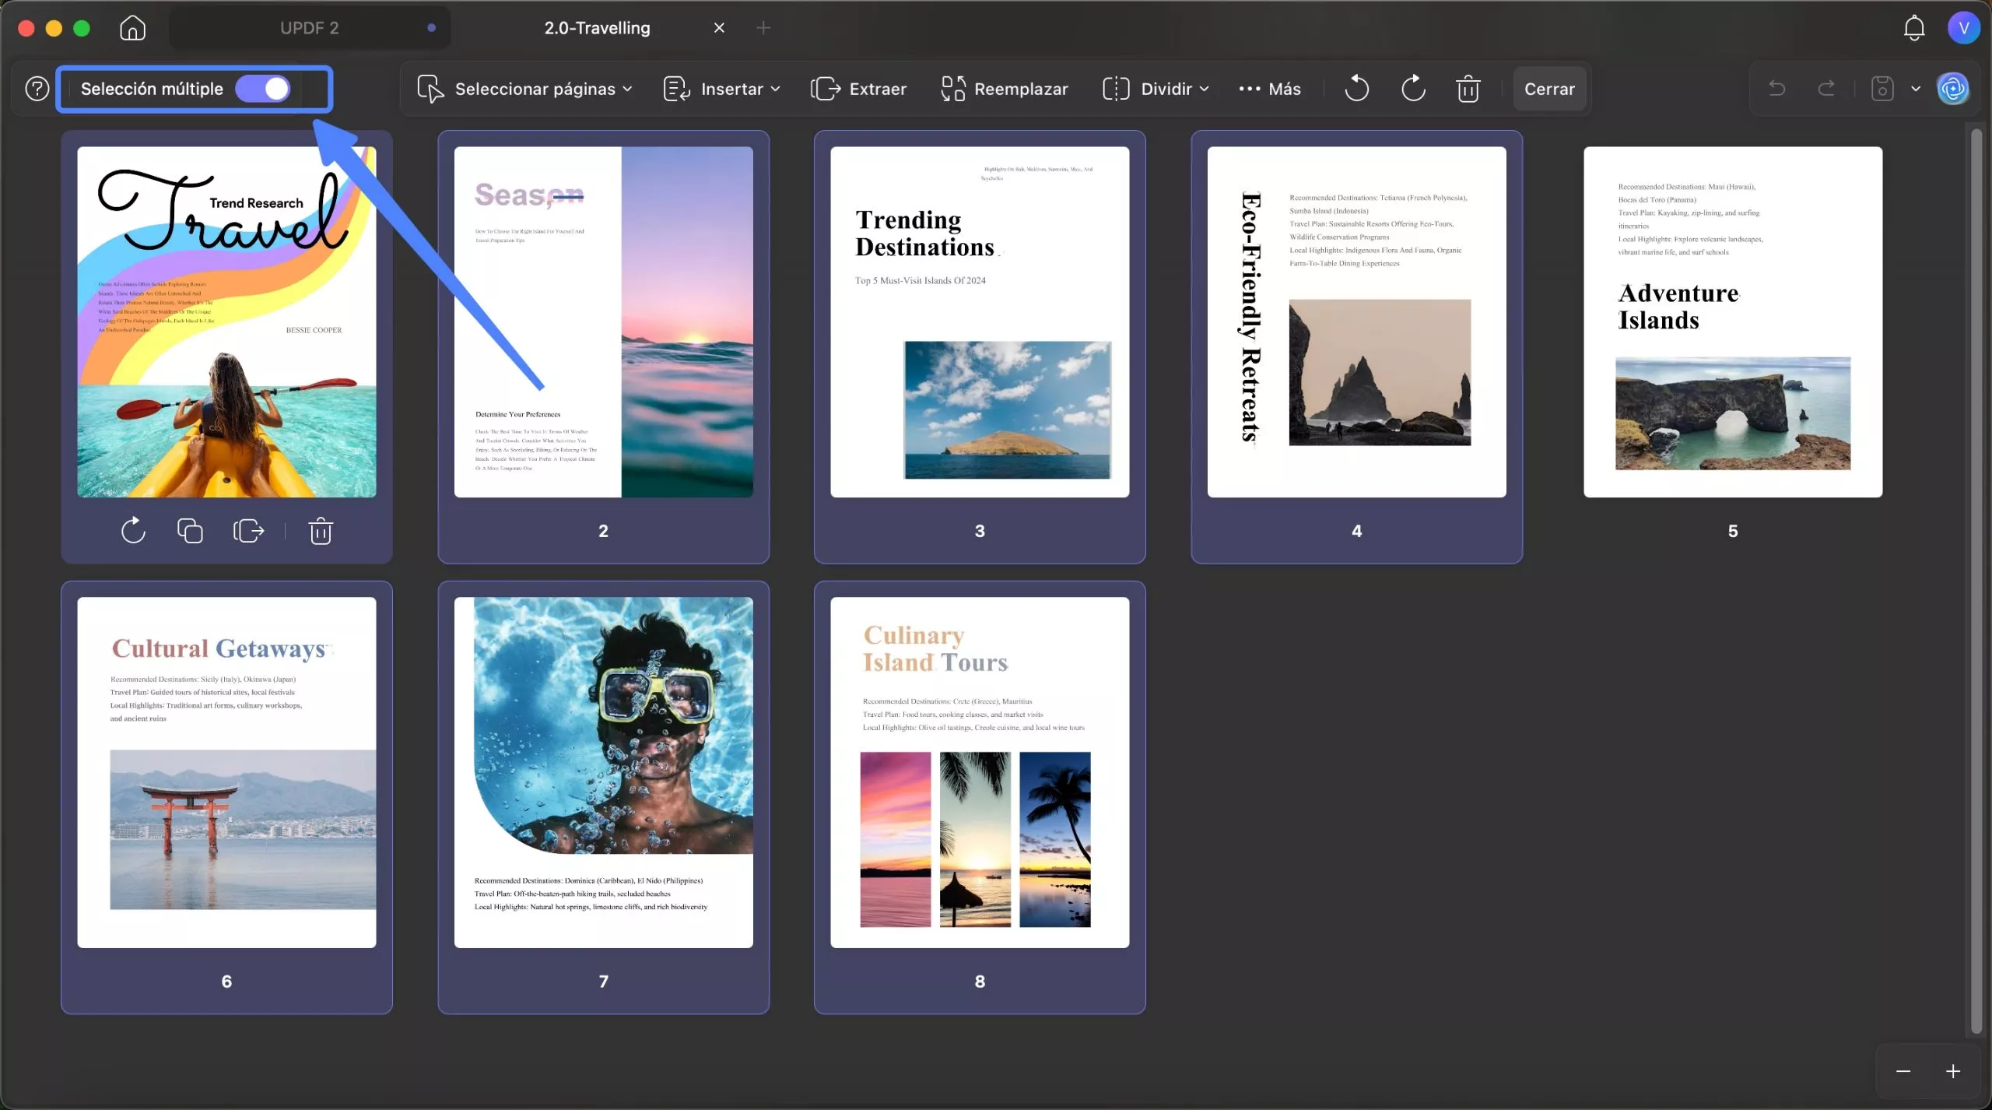Switch to the UPDF 2 tab
The width and height of the screenshot is (1992, 1110).
[x=310, y=28]
